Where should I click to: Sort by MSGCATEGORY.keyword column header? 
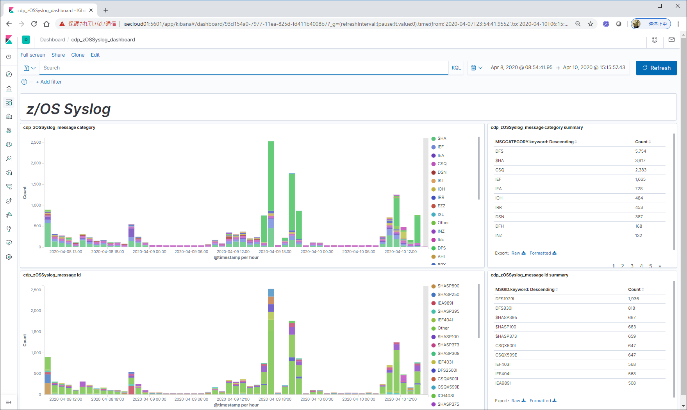click(536, 142)
